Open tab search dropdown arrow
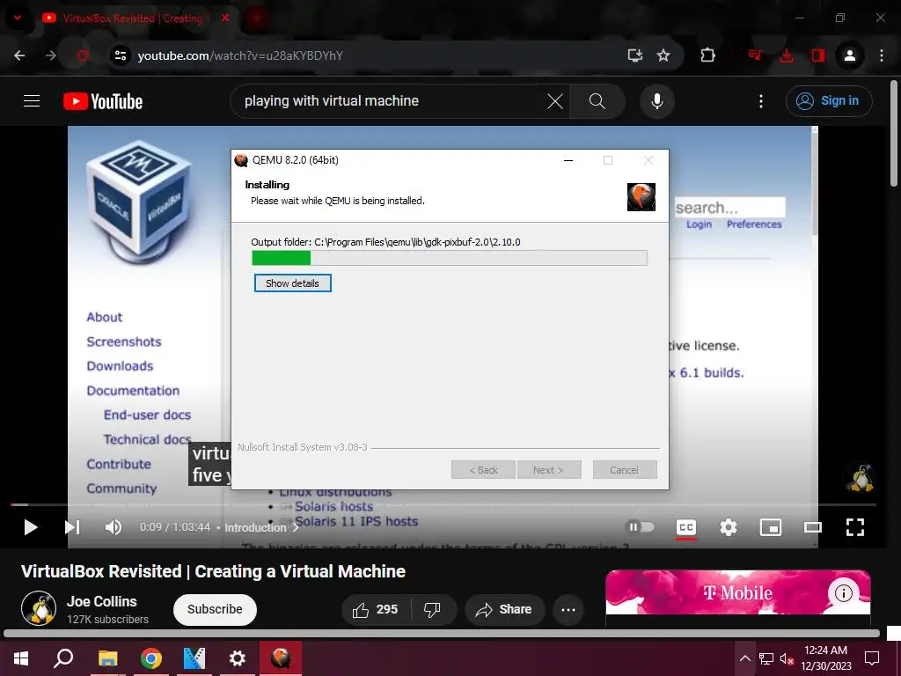The width and height of the screenshot is (901, 676). click(18, 18)
